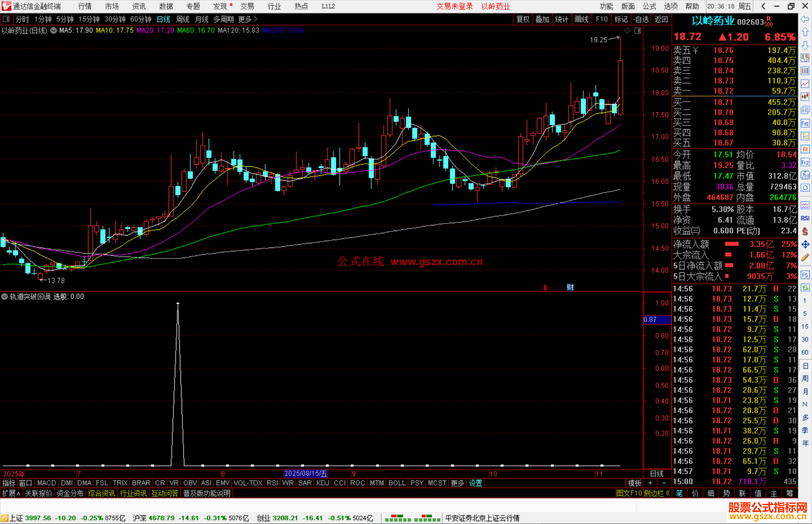Viewport: 812px width, 524px height.
Task: Toggle the panel icon left of 分时
Action: [6, 19]
